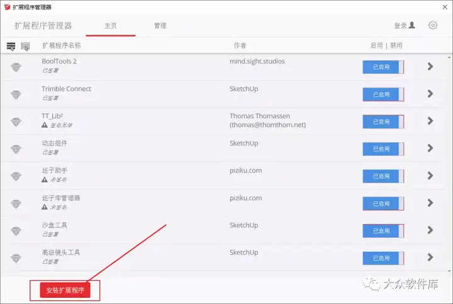This screenshot has width=453, height=304.
Task: Expand details arrow for 坯子库管理器
Action: 430,203
